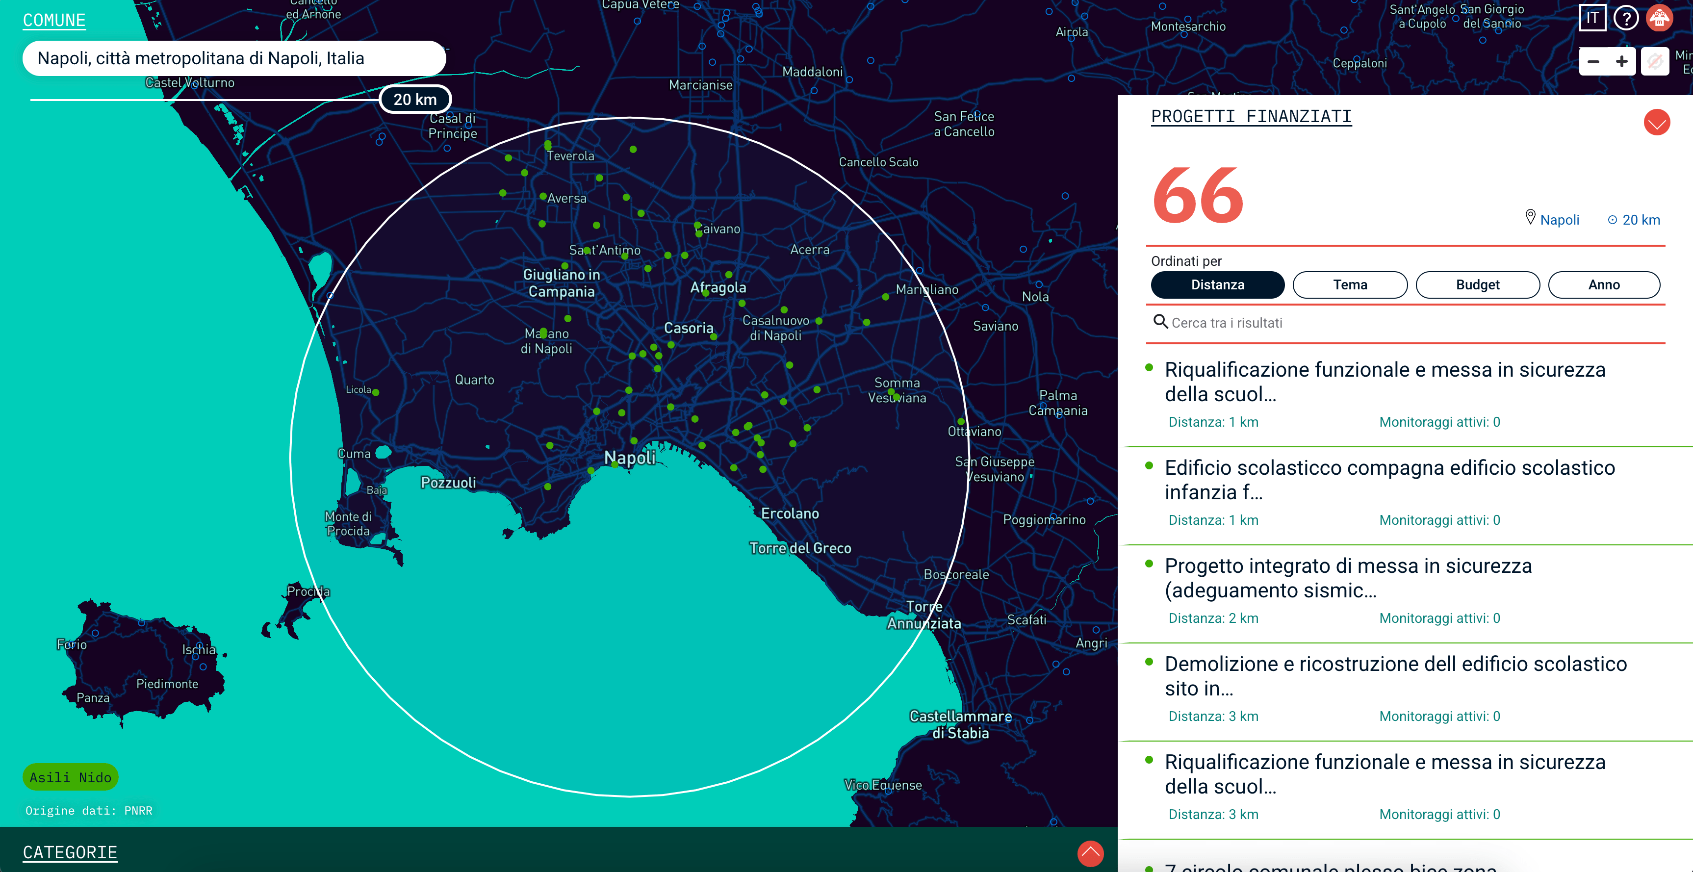
Task: Click the Asili Nido category tag
Action: click(70, 777)
